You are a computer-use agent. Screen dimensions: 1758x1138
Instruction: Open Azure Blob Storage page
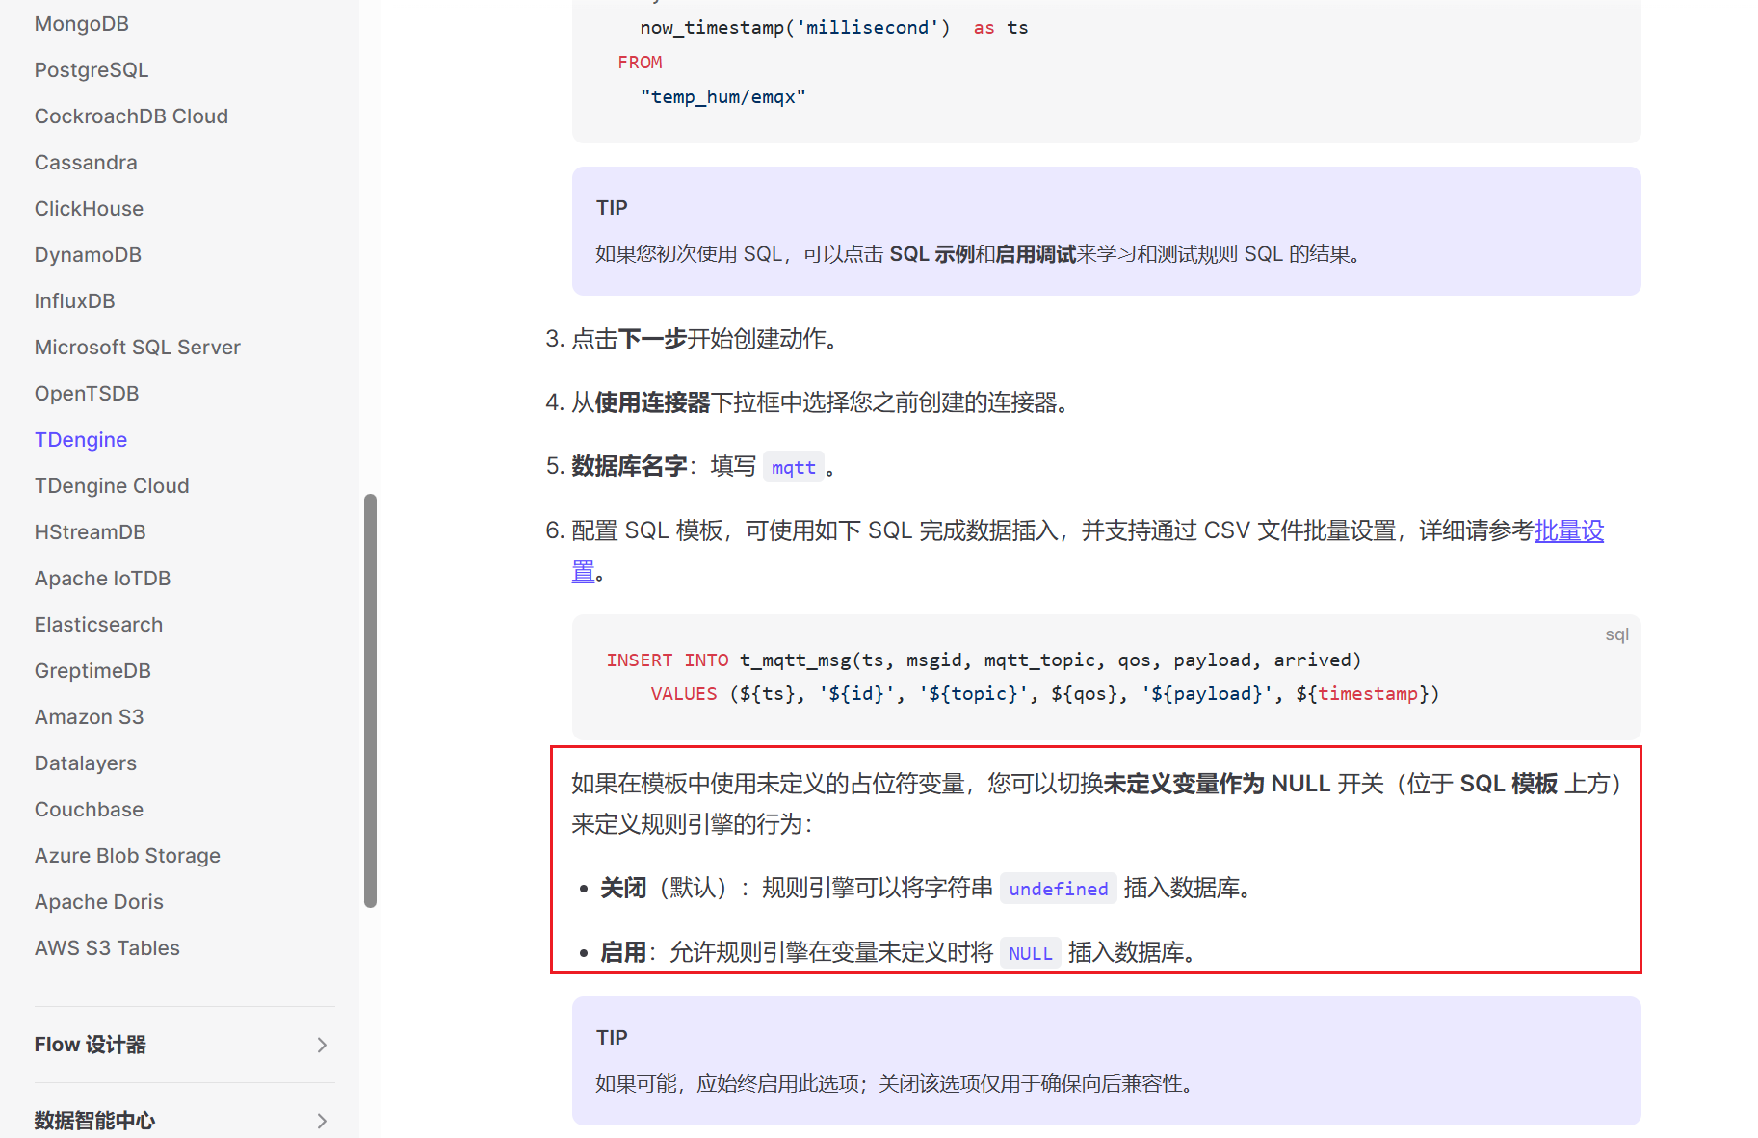pyautogui.click(x=127, y=856)
